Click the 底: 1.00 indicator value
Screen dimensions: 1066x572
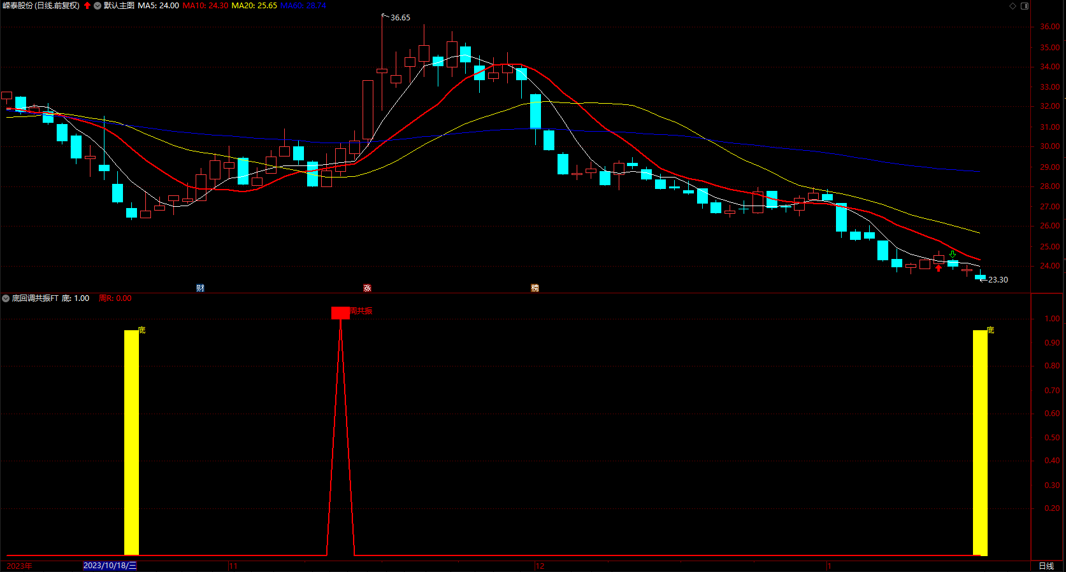76,298
